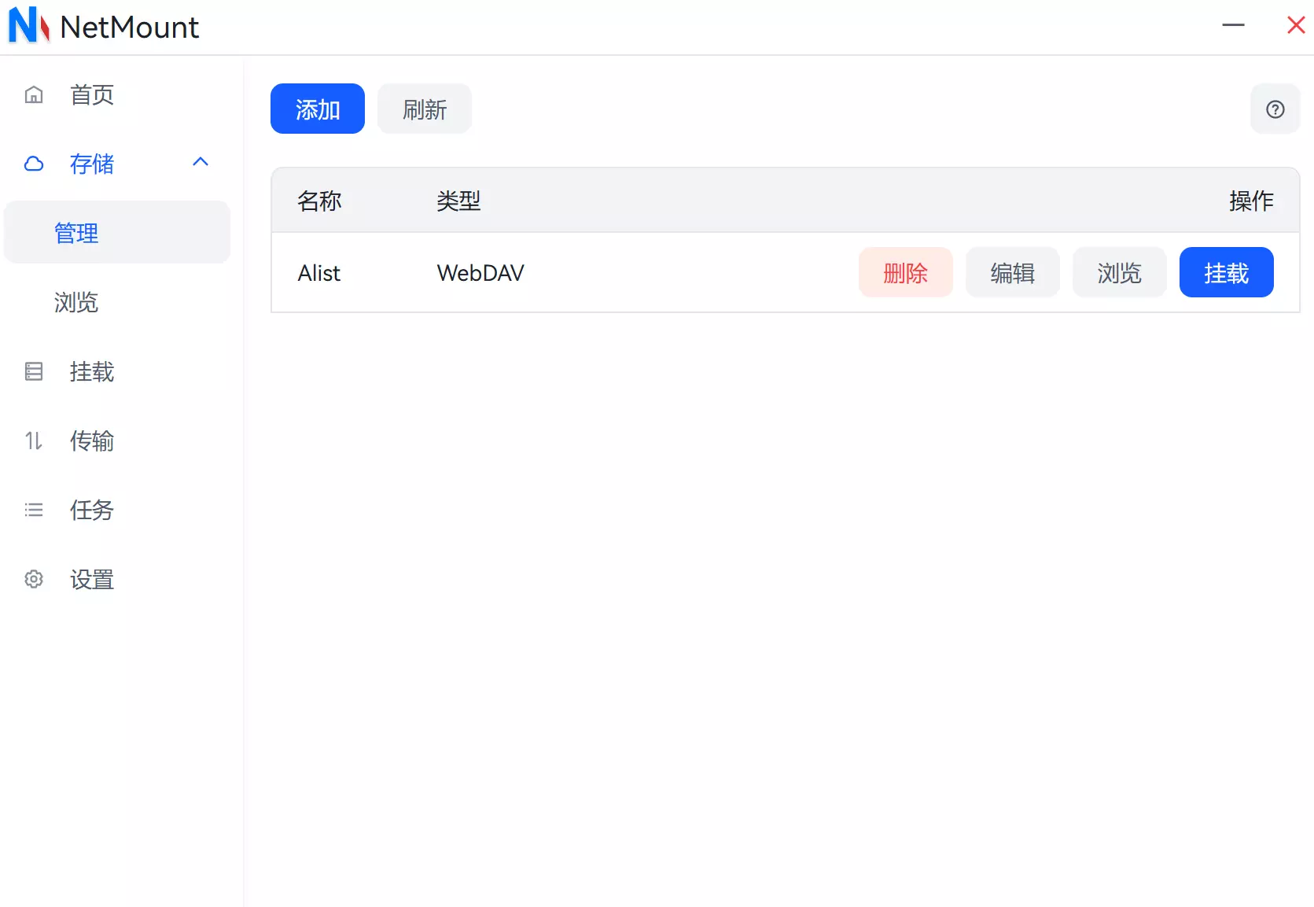Click the home icon in sidebar
The width and height of the screenshot is (1314, 907).
click(34, 95)
